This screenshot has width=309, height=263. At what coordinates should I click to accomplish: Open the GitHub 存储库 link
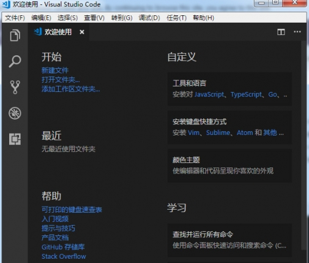(63, 247)
